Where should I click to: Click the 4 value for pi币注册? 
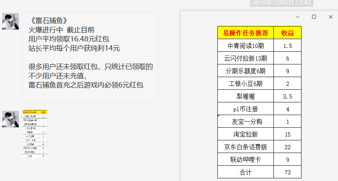point(288,109)
